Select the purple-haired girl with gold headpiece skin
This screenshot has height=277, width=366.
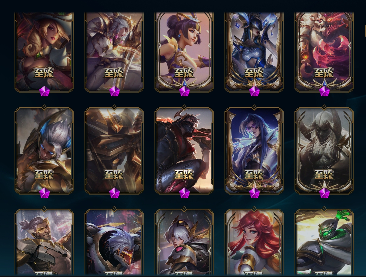184,52
